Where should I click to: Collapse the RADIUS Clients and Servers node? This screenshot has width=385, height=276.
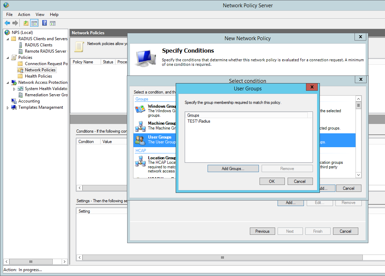coord(8,39)
